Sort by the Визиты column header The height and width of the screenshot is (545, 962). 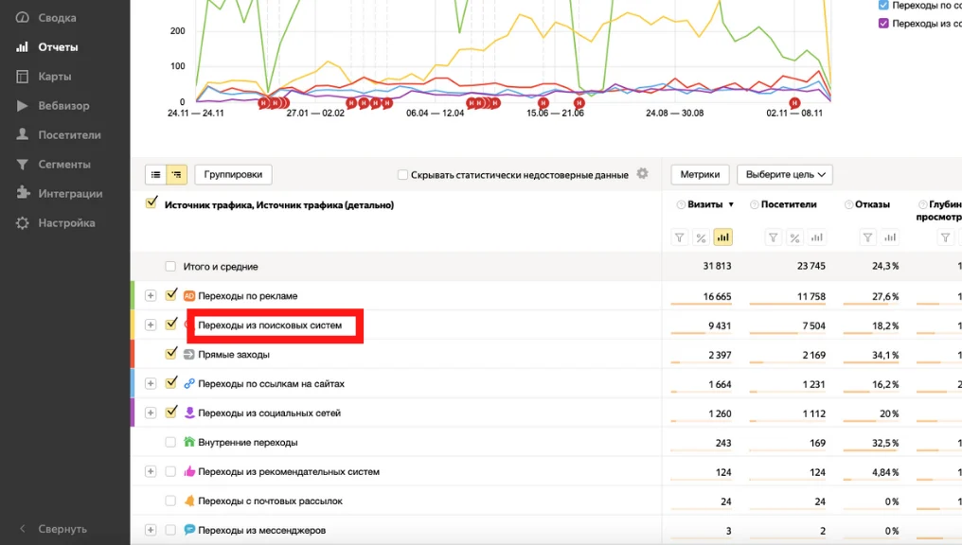pos(705,204)
